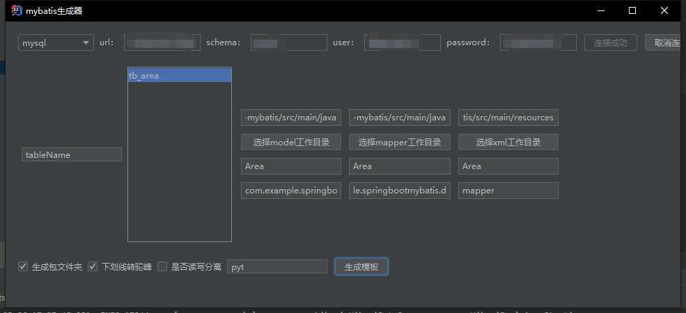
Task: Toggle the 下划线转驼峰 checkbox
Action: [93, 266]
